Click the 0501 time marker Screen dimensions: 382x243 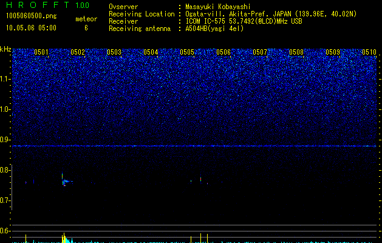pyautogui.click(x=41, y=52)
